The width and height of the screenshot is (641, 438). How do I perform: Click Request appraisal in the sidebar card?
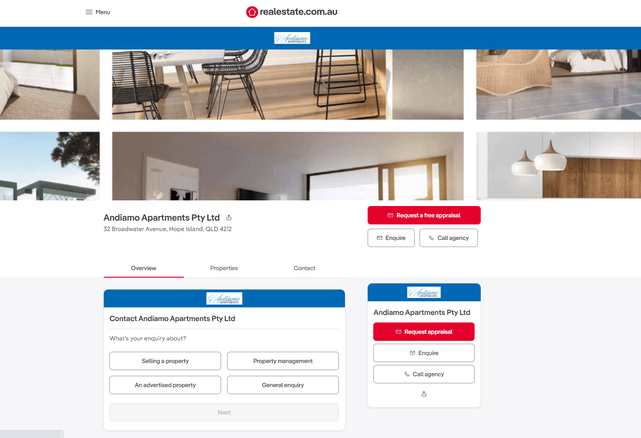(x=424, y=332)
